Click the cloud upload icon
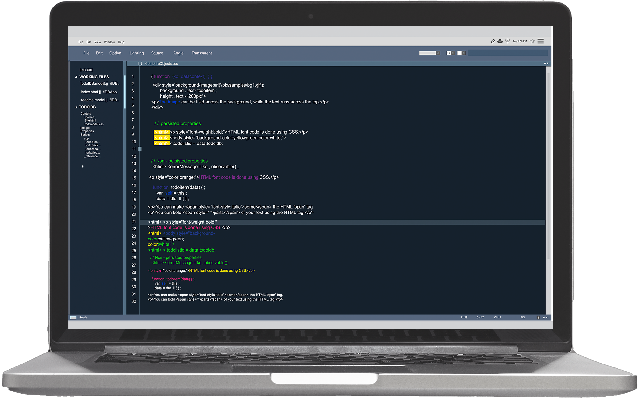This screenshot has width=639, height=398. [500, 41]
